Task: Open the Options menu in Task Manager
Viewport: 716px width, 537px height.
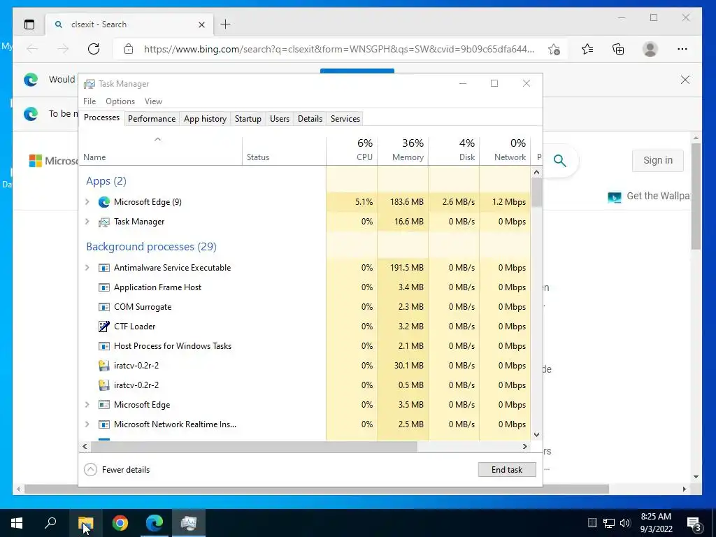Action: pos(120,101)
